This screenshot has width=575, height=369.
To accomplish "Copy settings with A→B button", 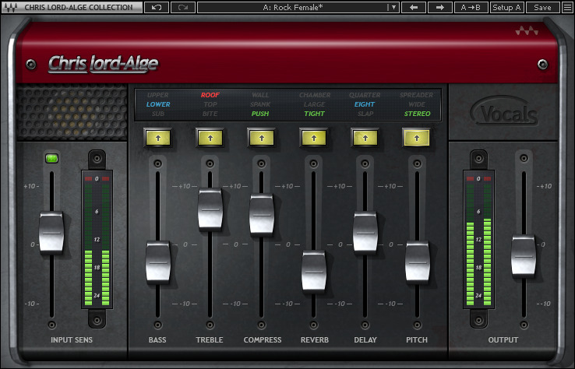I will 471,7.
